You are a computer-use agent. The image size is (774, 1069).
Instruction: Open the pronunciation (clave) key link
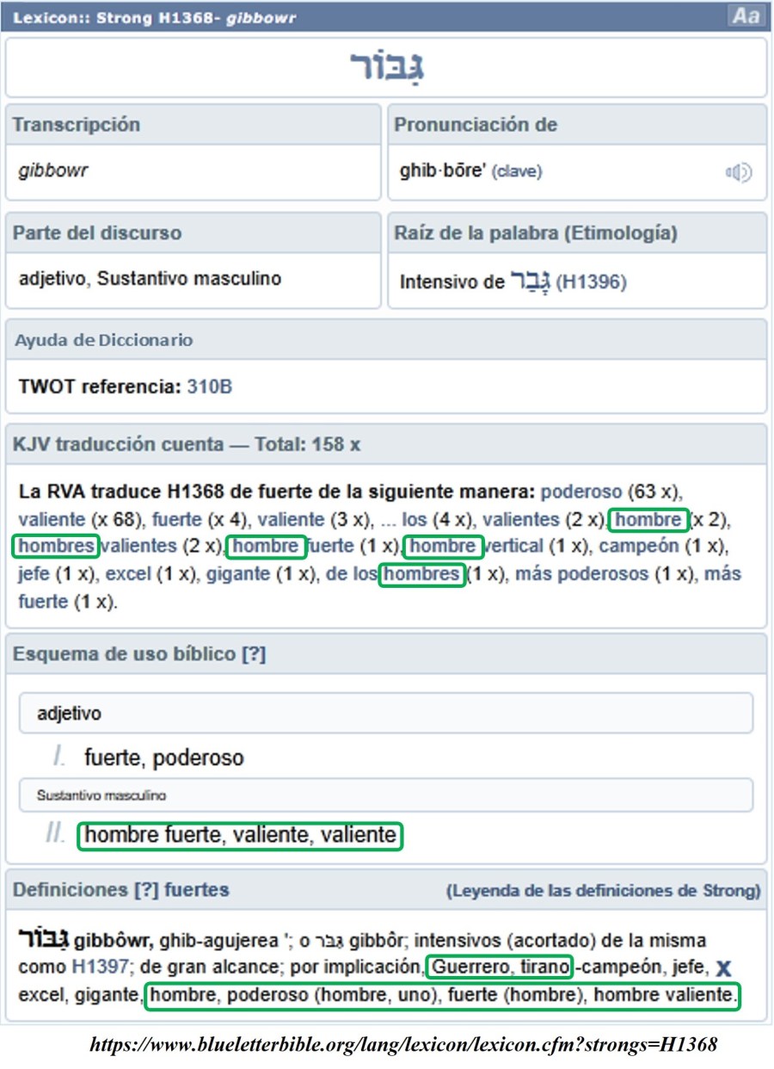pyautogui.click(x=516, y=172)
